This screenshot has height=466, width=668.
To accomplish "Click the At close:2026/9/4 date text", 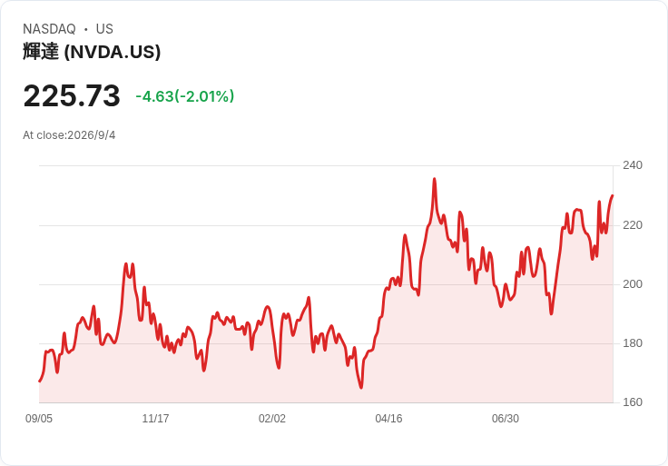I will click(69, 135).
